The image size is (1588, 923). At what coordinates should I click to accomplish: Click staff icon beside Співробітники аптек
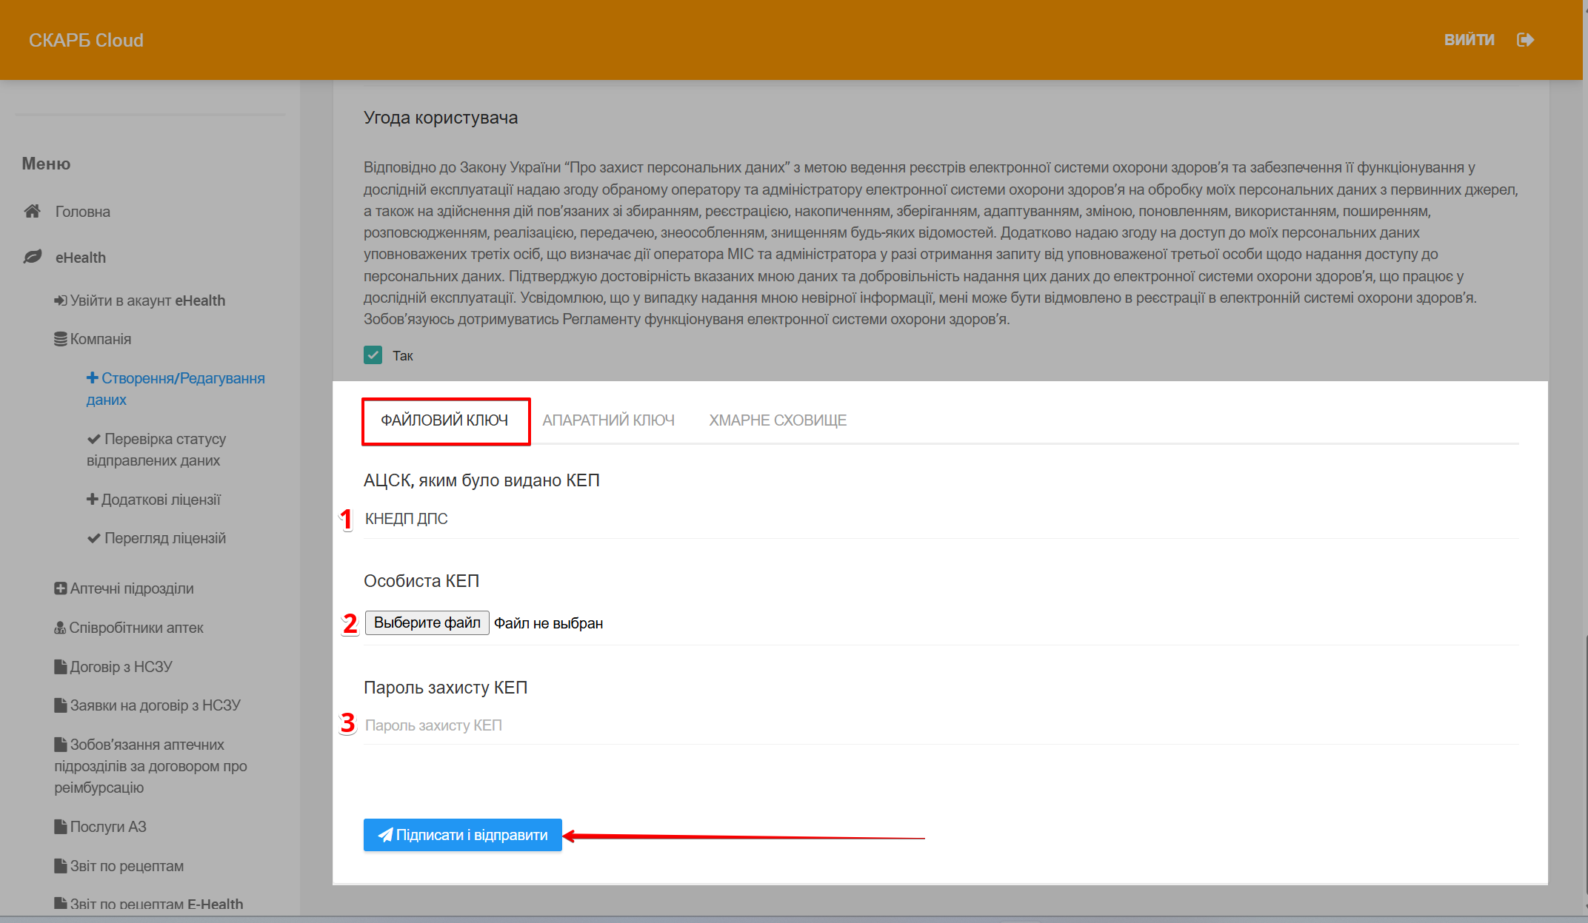[x=60, y=628]
